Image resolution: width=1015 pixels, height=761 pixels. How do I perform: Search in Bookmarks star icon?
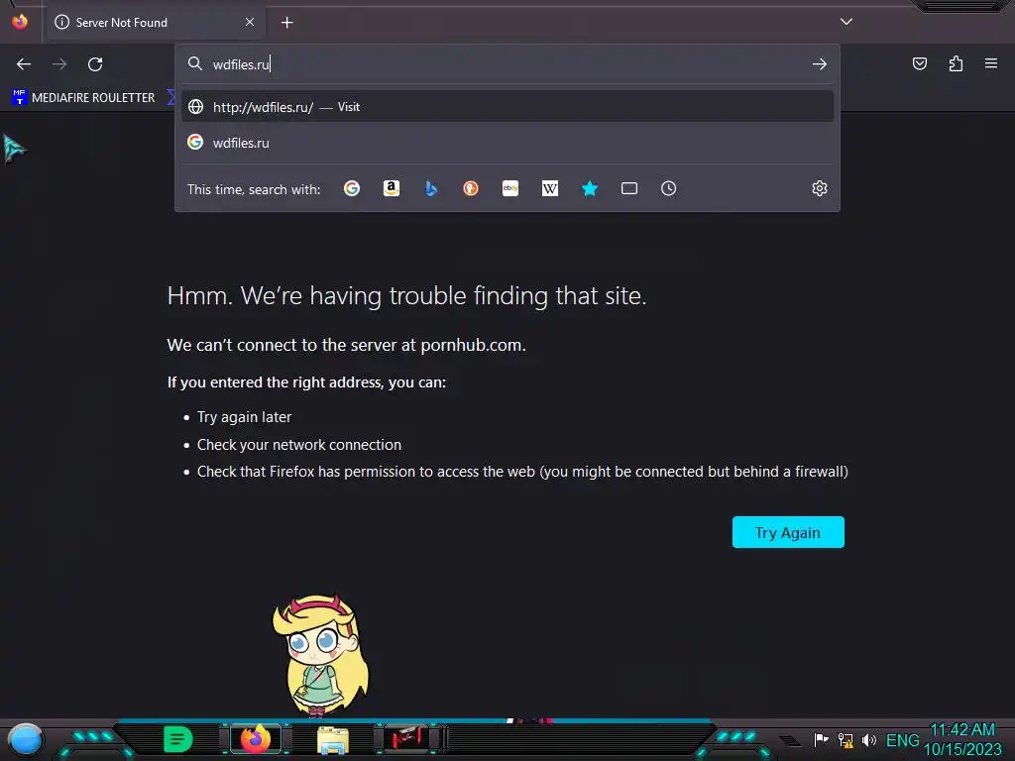tap(589, 188)
